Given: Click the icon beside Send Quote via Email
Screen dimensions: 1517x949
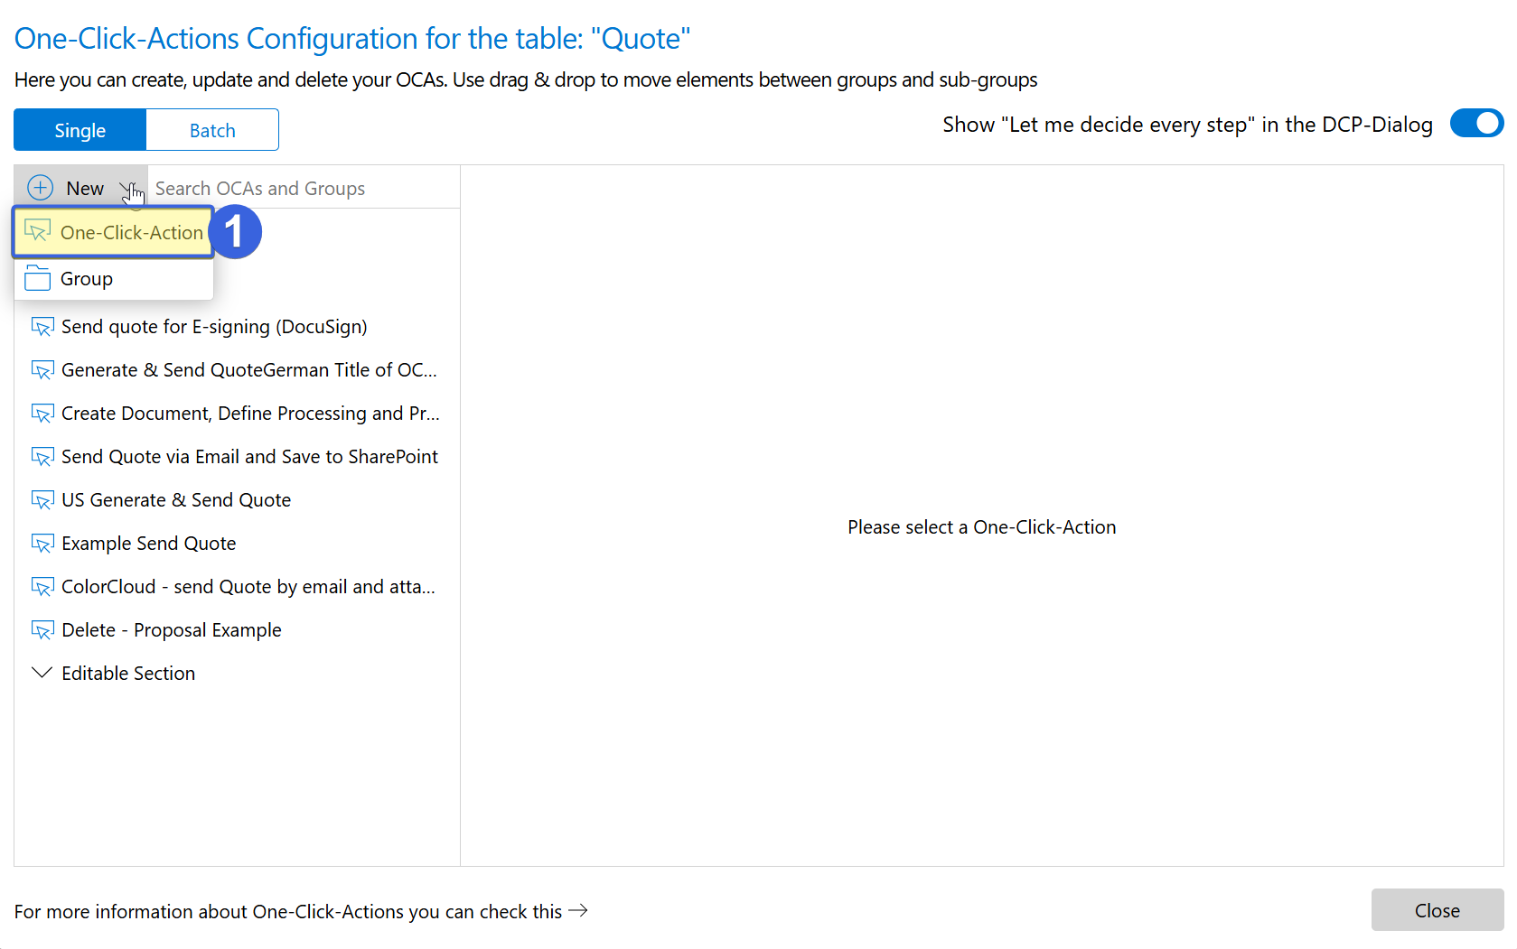Looking at the screenshot, I should pos(42,457).
